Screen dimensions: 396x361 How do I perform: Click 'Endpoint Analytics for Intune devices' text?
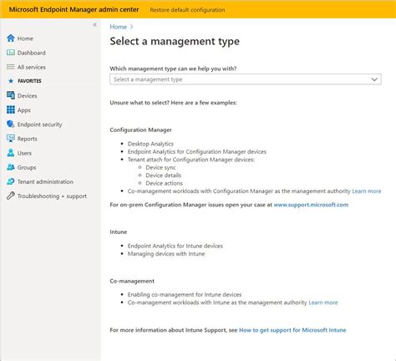point(175,246)
